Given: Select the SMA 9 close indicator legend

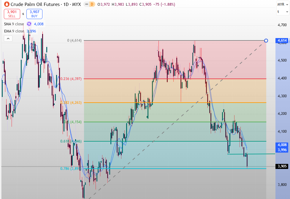Looking at the screenshot, I should (14, 24).
